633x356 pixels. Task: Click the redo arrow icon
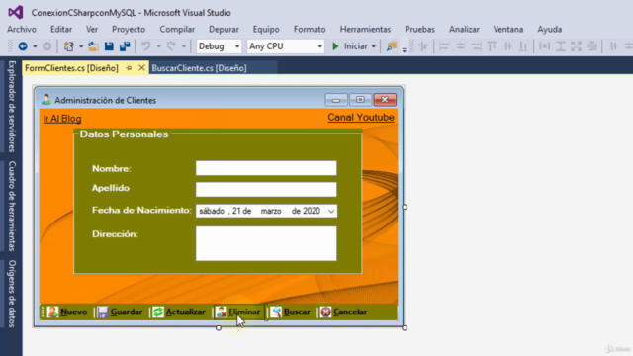pyautogui.click(x=171, y=46)
